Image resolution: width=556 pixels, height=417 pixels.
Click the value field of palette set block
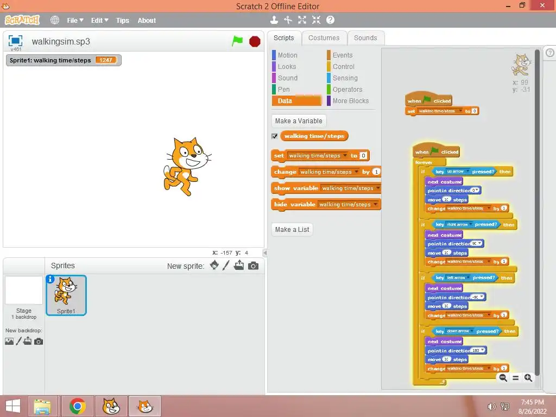click(363, 156)
